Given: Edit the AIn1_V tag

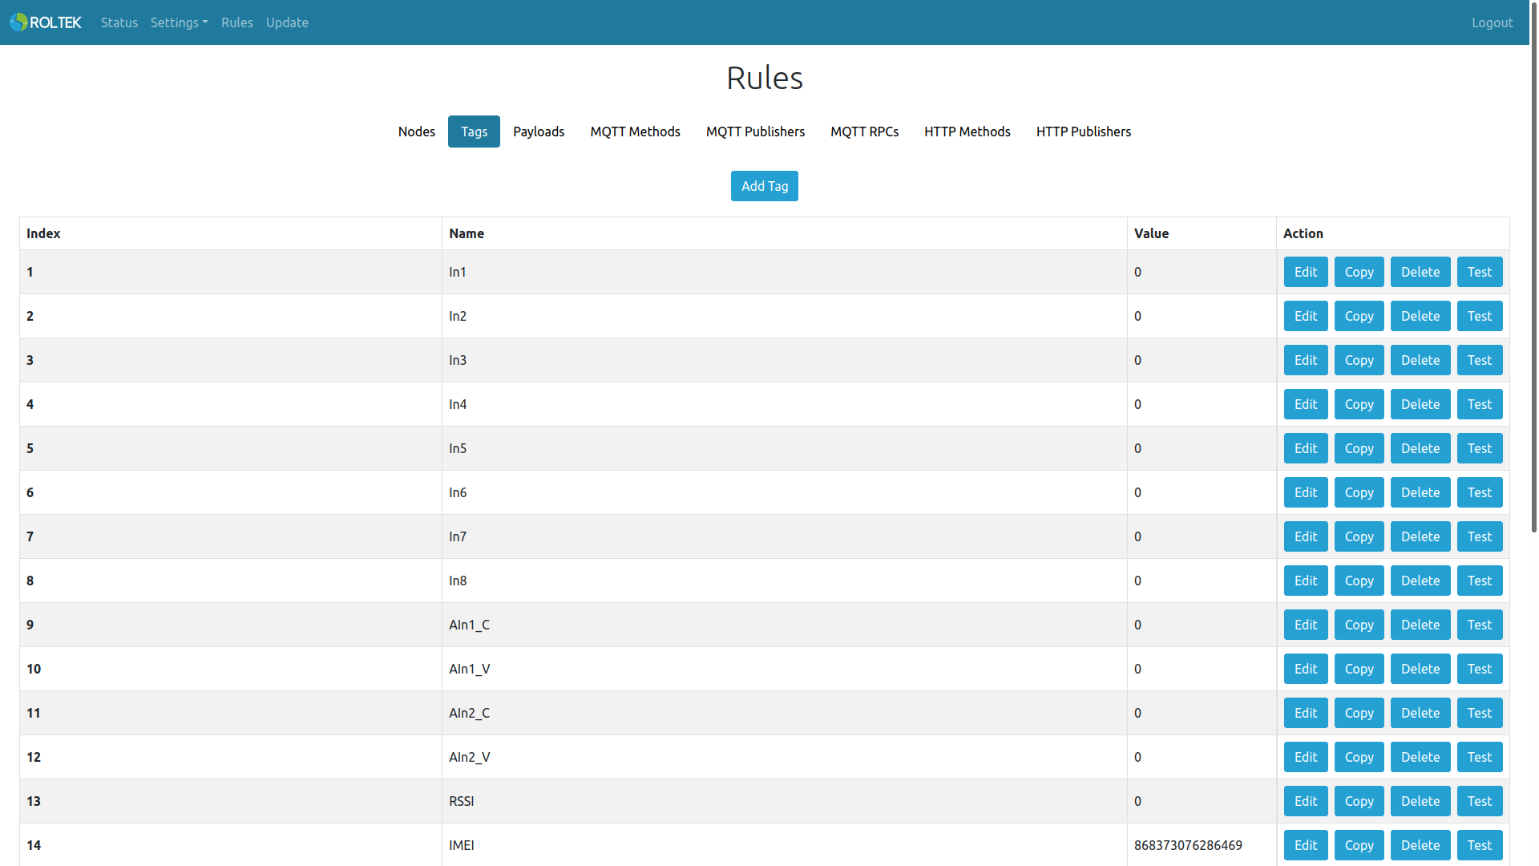Looking at the screenshot, I should (x=1306, y=669).
